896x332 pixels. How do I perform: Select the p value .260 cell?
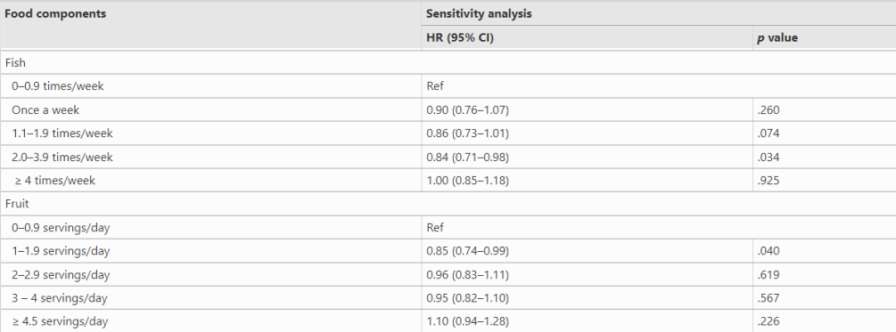[x=768, y=109]
